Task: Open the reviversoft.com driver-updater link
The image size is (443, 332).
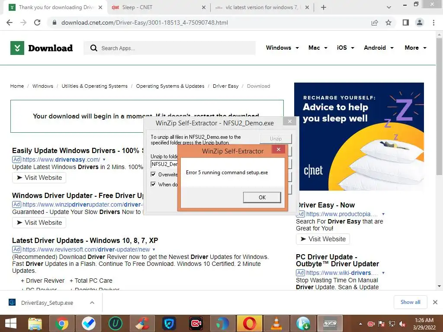Action: [86, 249]
